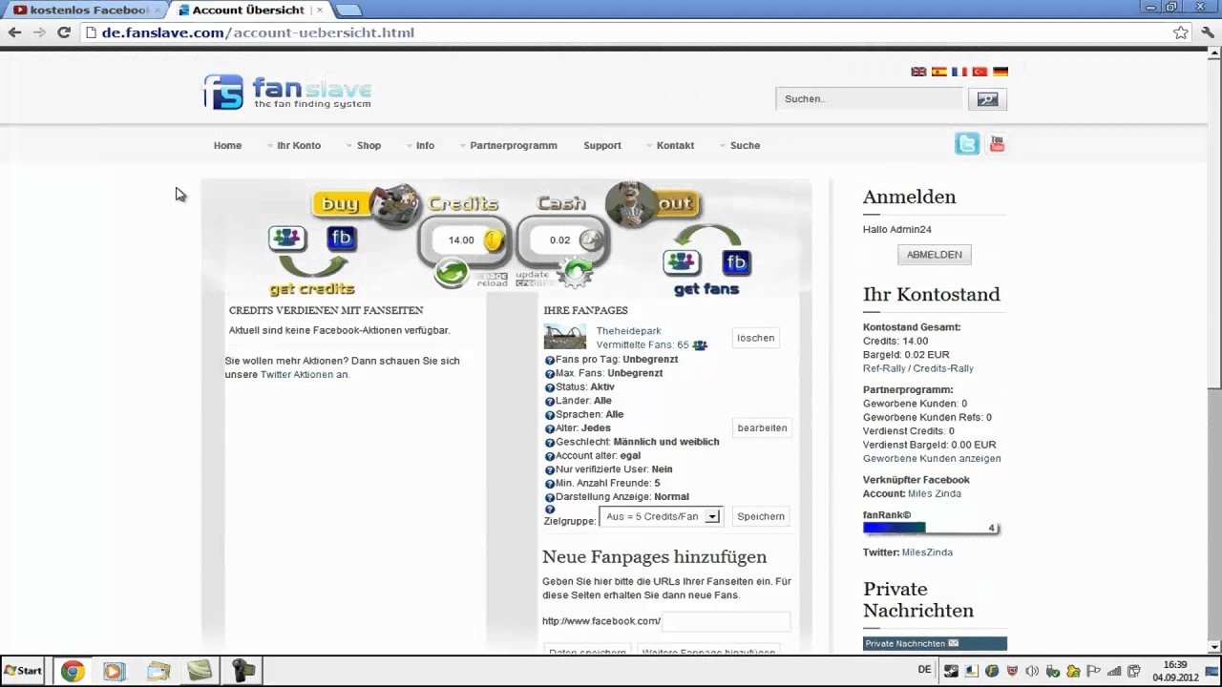Click the help icon beside Fans pro Tag

pyautogui.click(x=550, y=360)
